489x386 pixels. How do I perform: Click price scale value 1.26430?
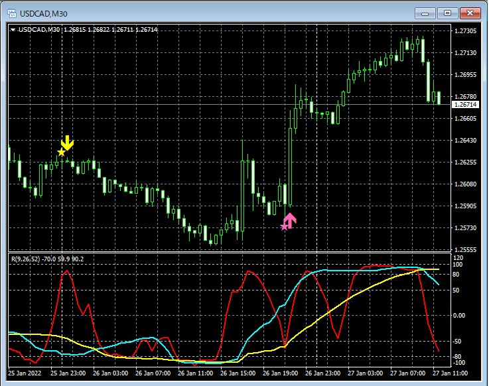[466, 141]
